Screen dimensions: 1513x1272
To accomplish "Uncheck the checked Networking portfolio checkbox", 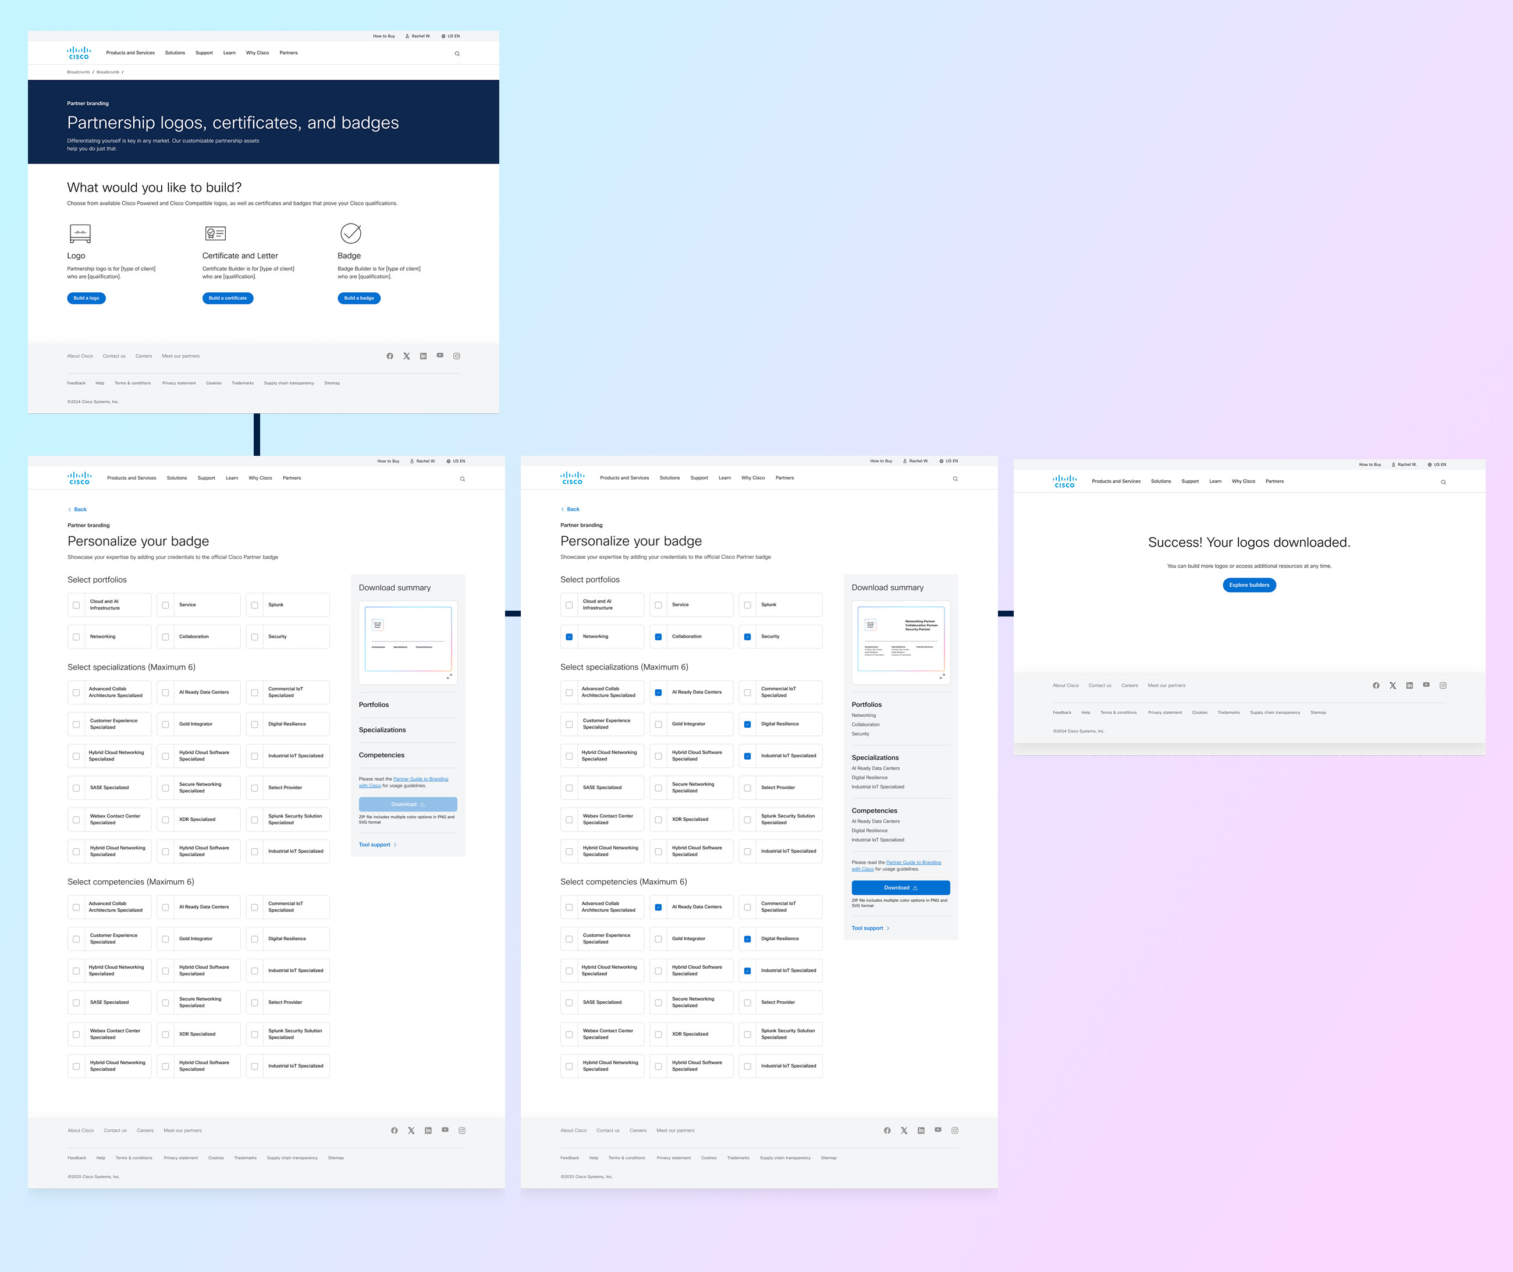I will 570,637.
